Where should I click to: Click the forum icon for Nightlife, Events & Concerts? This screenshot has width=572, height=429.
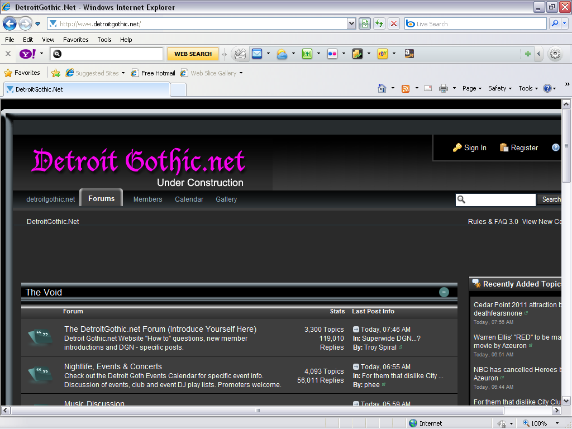(40, 375)
